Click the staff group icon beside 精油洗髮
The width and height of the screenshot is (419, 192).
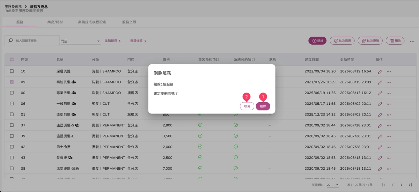click(74, 82)
